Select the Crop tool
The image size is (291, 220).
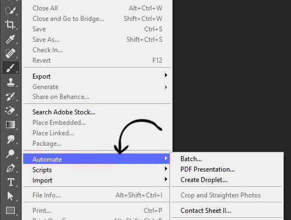10,25
